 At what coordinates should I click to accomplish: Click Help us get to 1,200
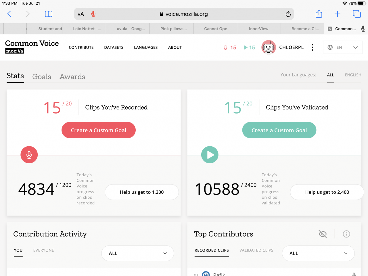click(142, 192)
